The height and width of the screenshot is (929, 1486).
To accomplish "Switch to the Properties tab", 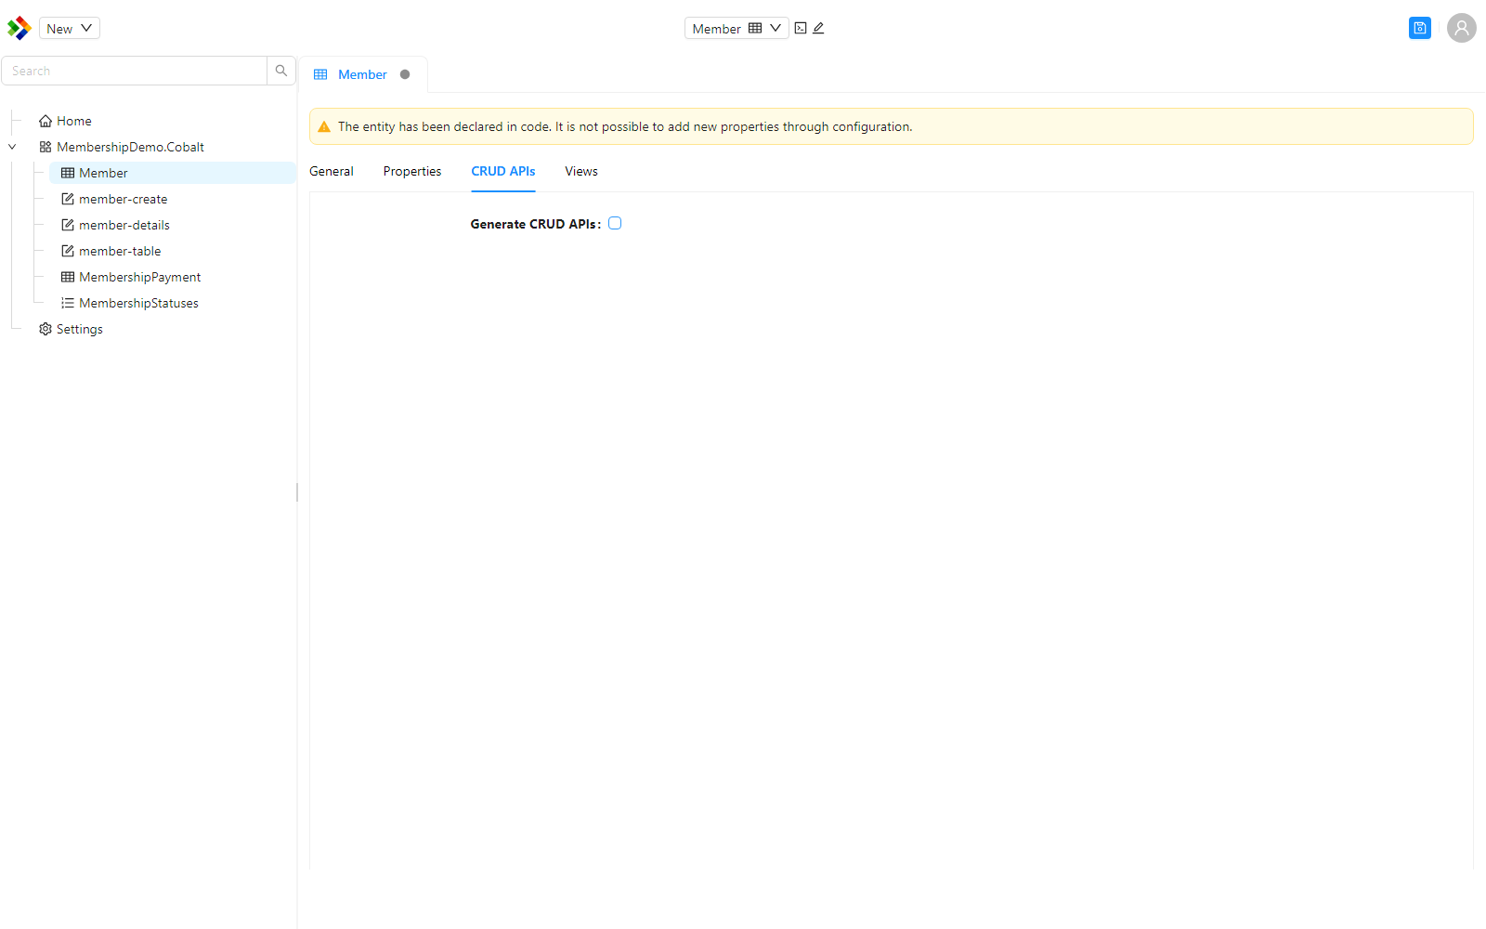I will [412, 171].
